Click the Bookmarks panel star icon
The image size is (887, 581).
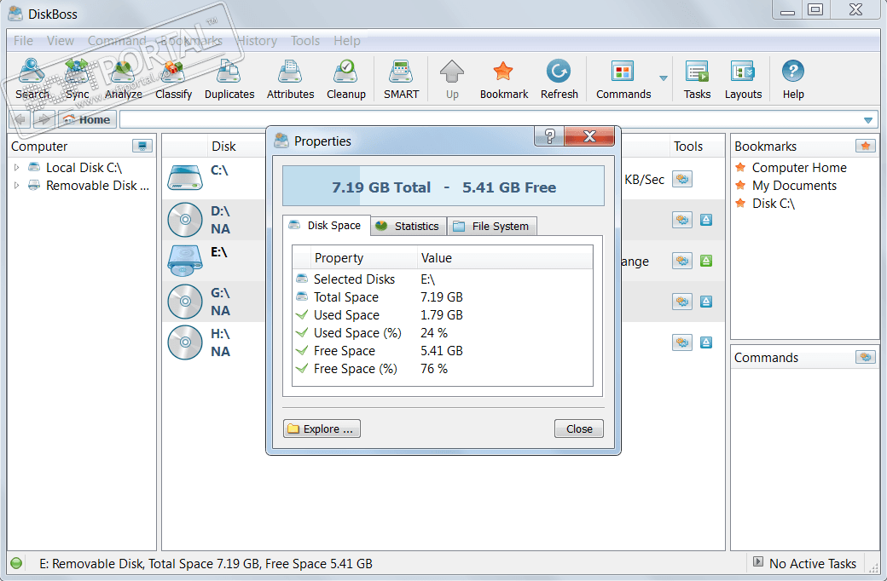(x=866, y=146)
